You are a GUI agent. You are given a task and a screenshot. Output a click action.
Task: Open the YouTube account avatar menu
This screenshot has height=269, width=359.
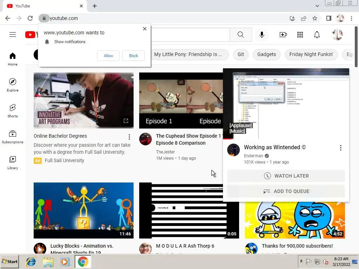click(337, 35)
